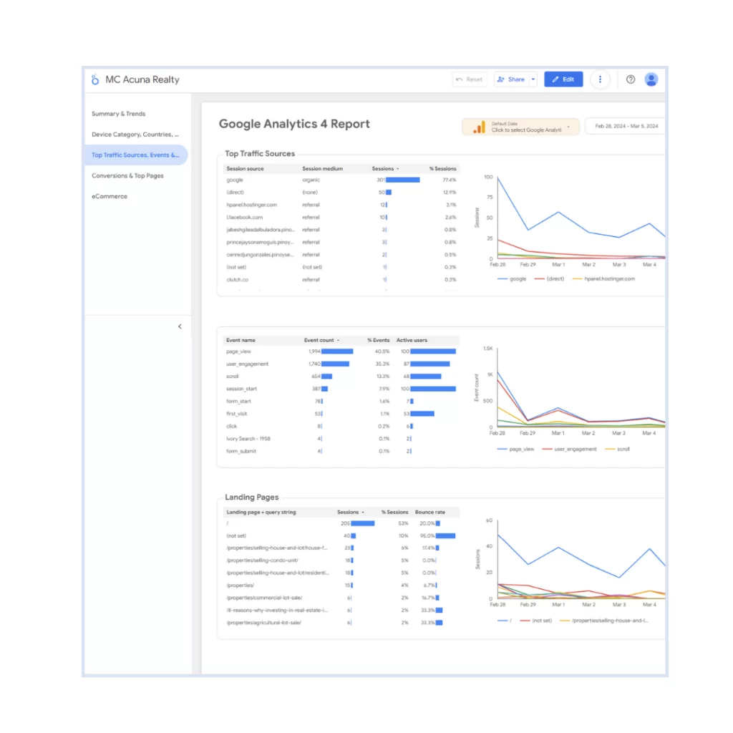Open the three-dot more options menu
Image resolution: width=733 pixels, height=733 pixels.
pyautogui.click(x=600, y=79)
